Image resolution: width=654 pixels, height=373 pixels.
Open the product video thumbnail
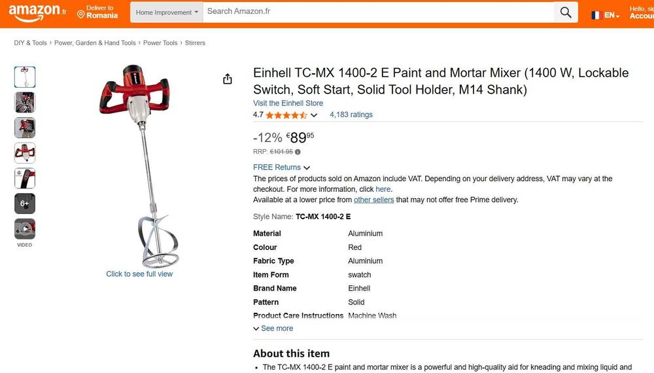point(25,229)
